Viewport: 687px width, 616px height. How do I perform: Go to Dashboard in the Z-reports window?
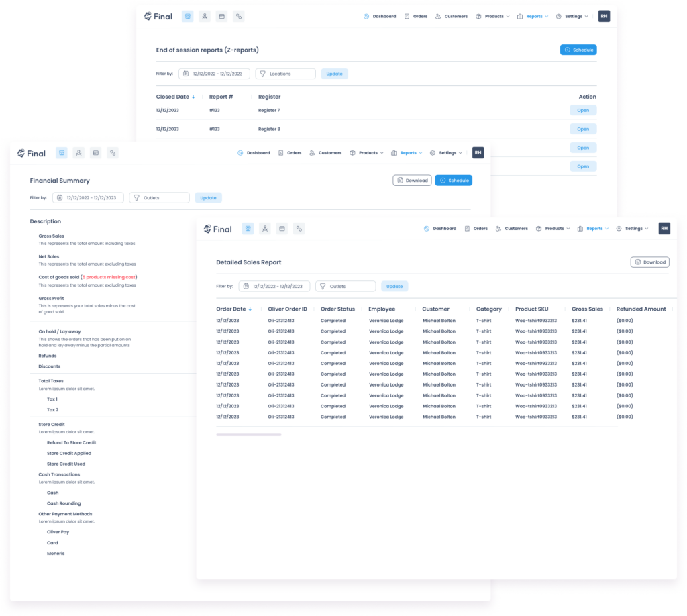380,17
